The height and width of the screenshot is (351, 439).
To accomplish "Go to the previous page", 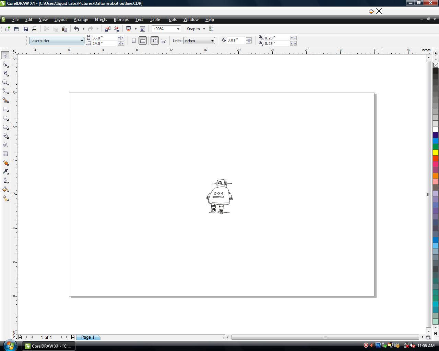I will (32, 337).
